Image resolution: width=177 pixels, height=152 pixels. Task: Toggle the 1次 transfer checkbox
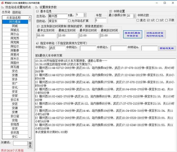tap(148, 20)
